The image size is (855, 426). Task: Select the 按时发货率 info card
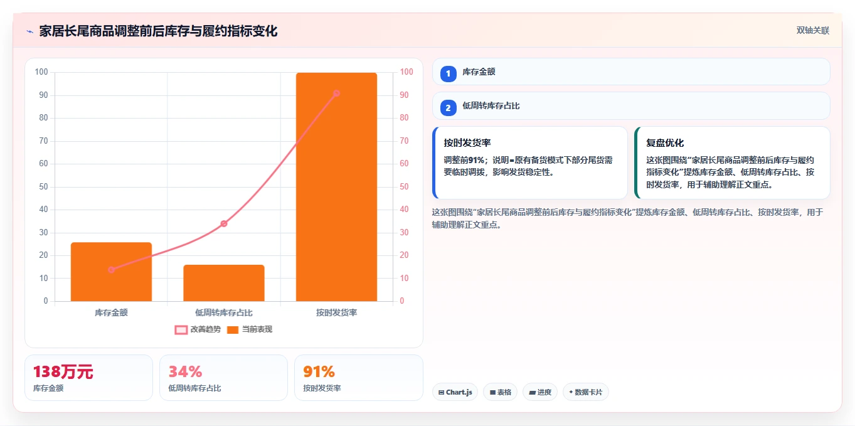tap(530, 162)
